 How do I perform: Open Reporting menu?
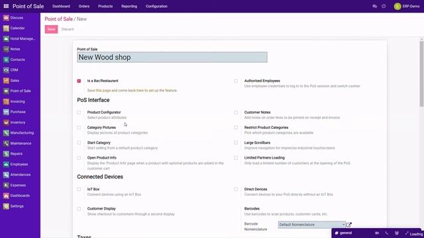point(129,6)
